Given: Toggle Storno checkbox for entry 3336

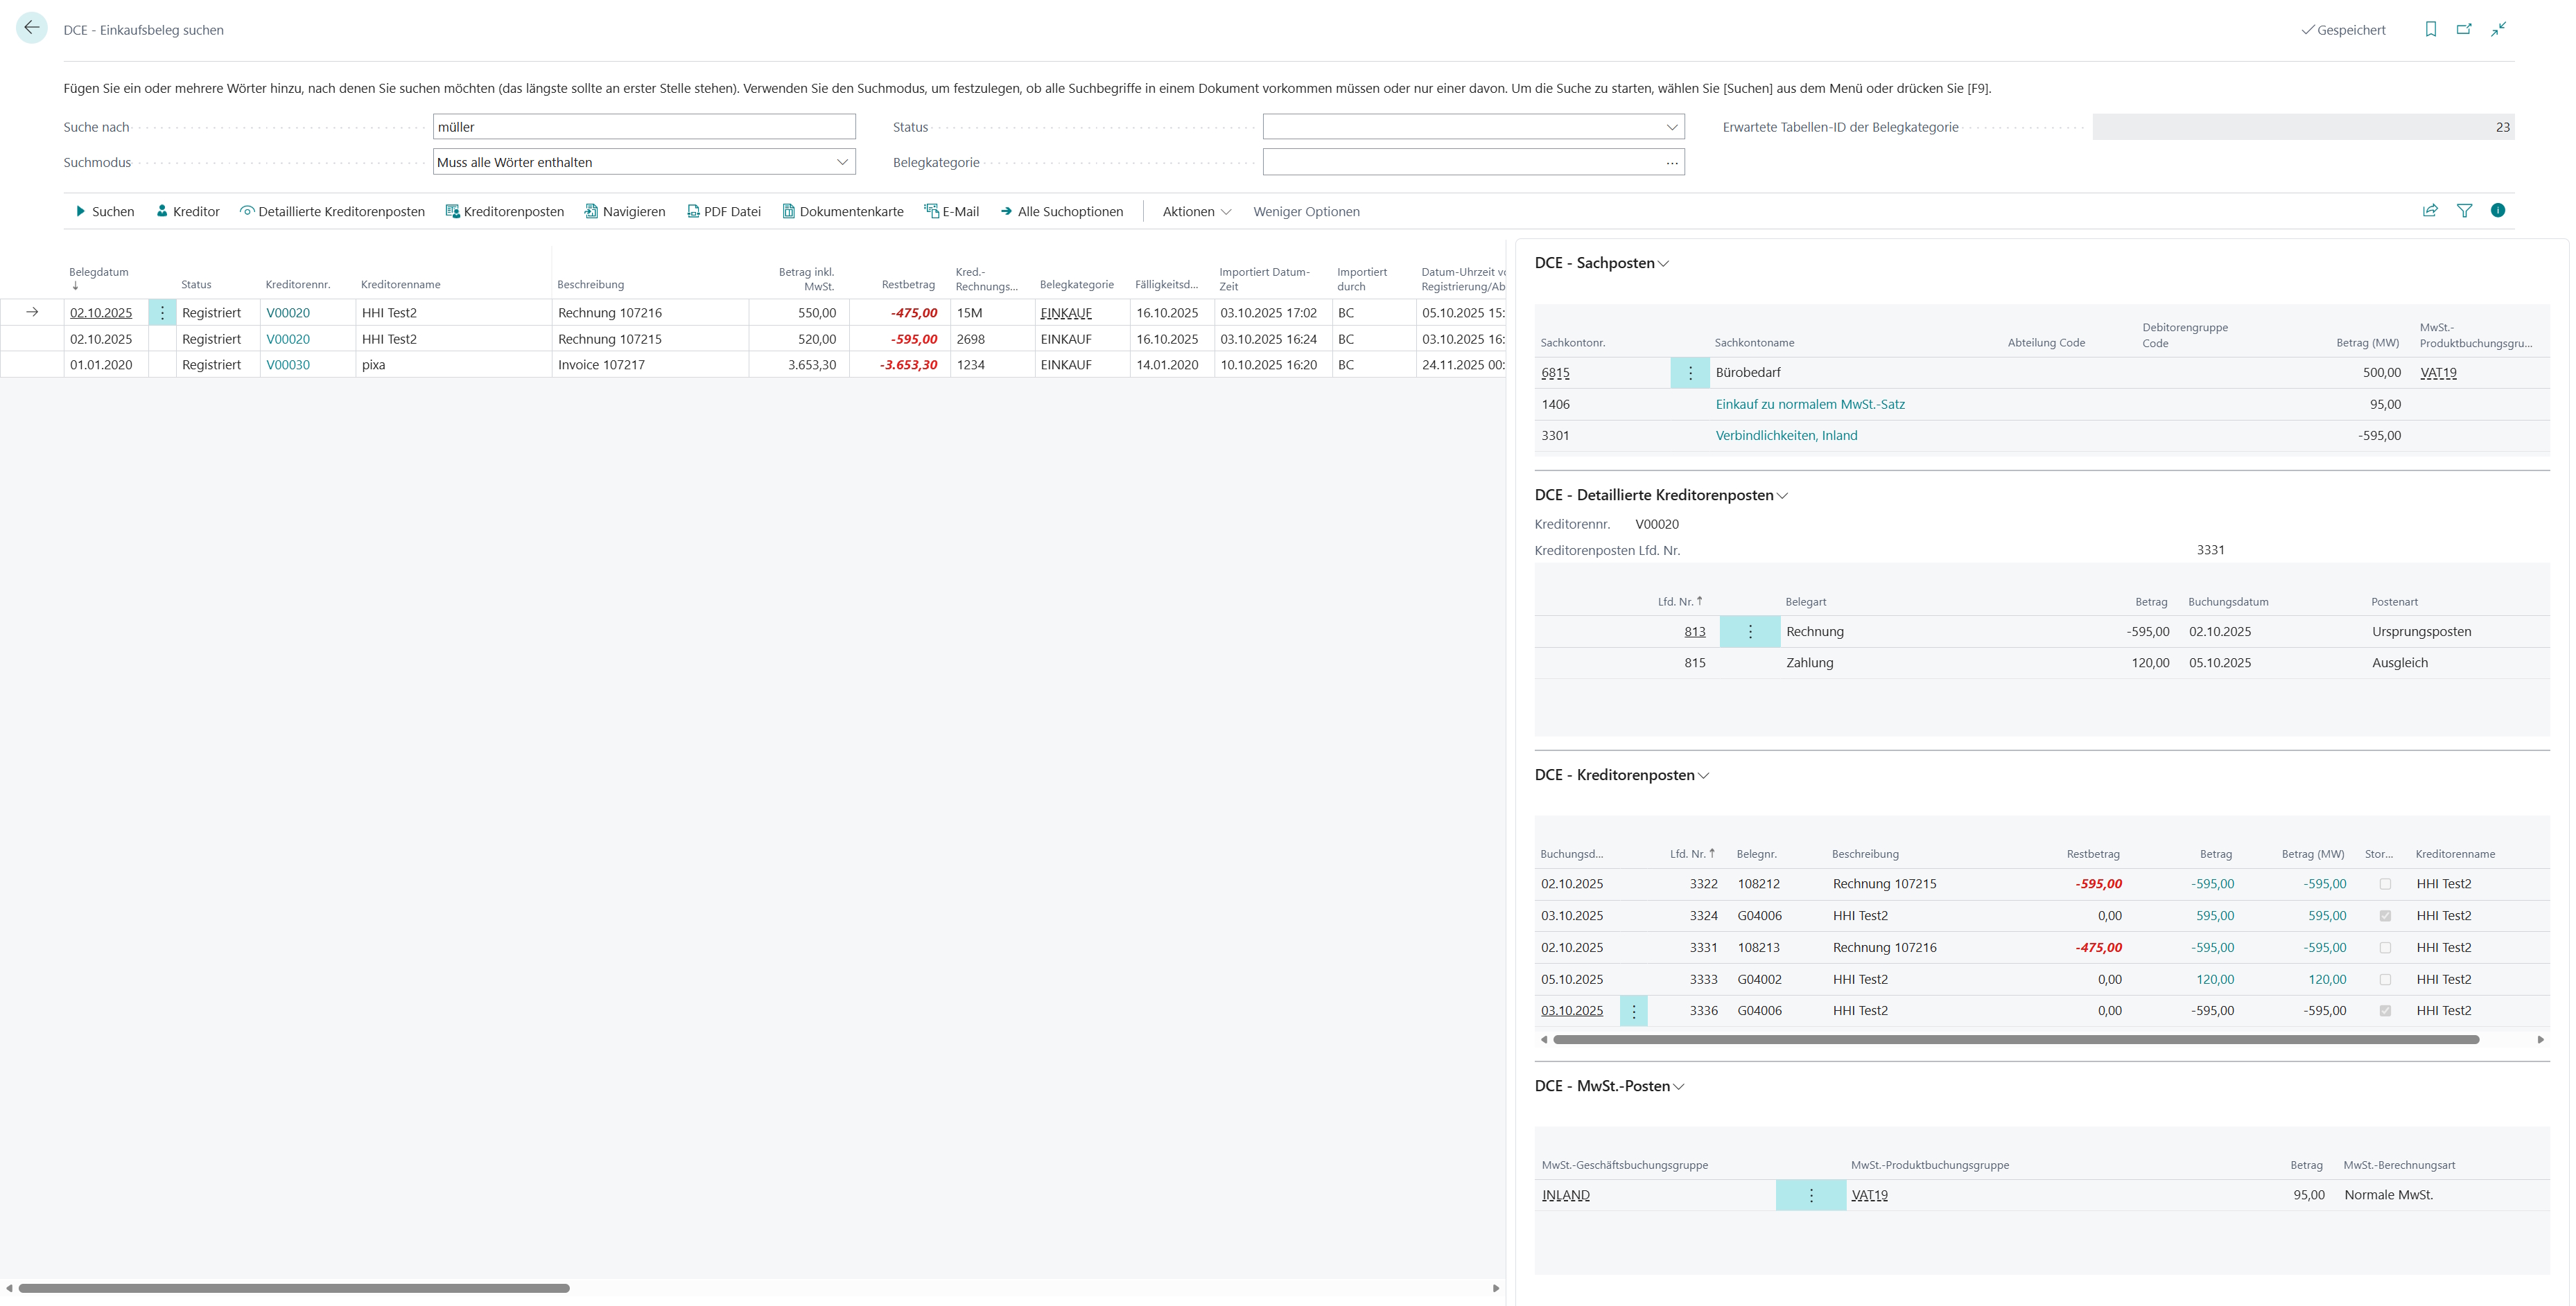Looking at the screenshot, I should point(2385,1012).
